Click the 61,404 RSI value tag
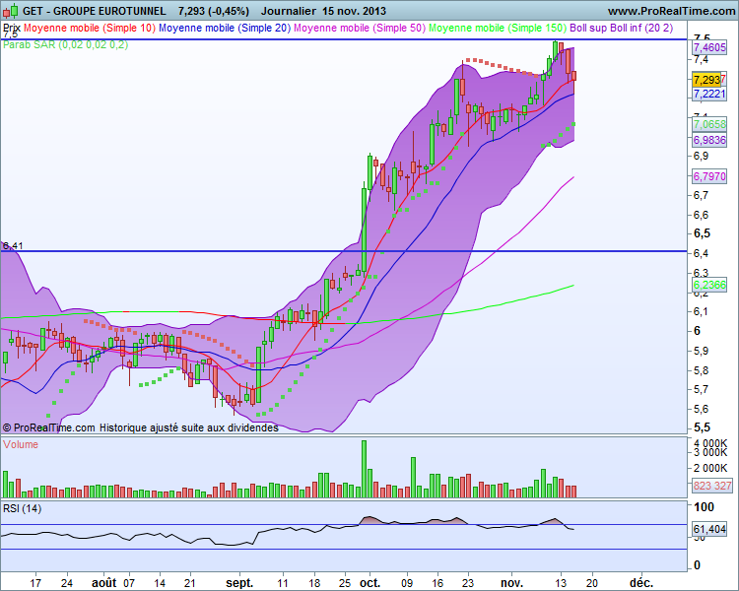Viewport: 739px width, 591px height. tap(709, 529)
